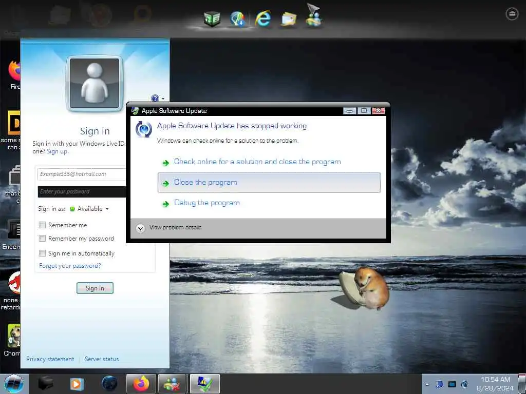
Task: Open the Ender desktop icon
Action: 13,234
